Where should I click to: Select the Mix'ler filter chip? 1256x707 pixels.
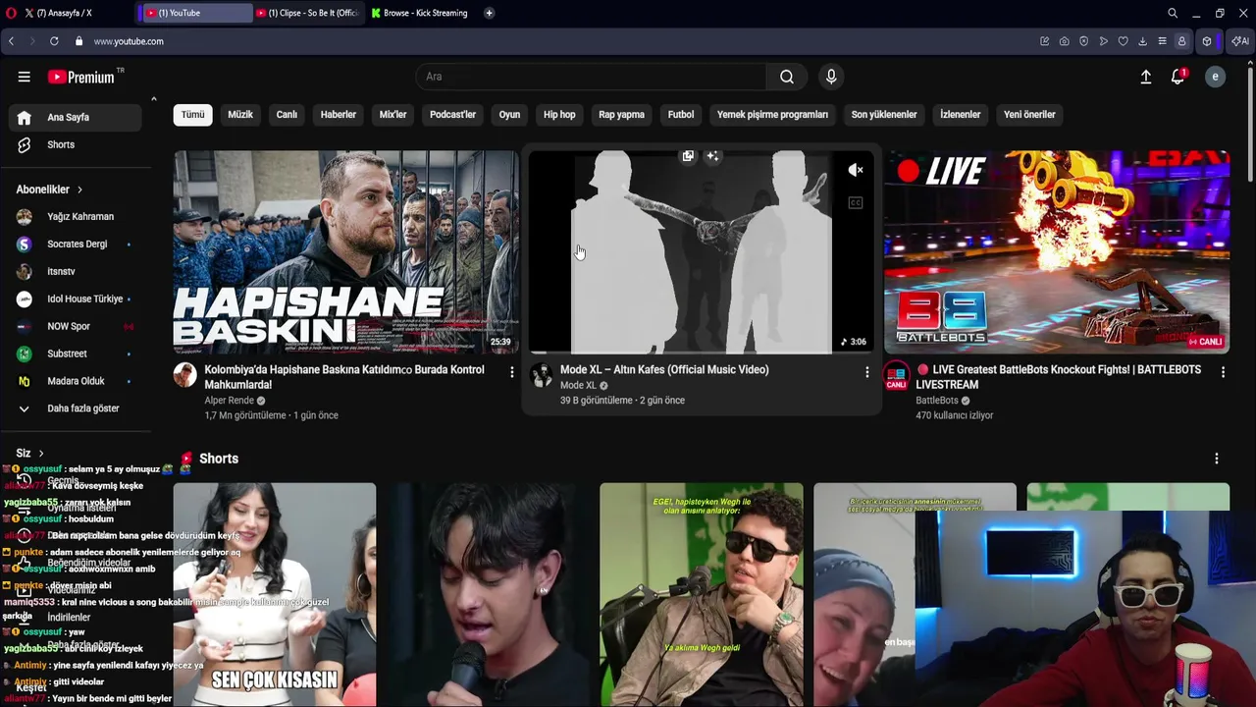coord(392,115)
